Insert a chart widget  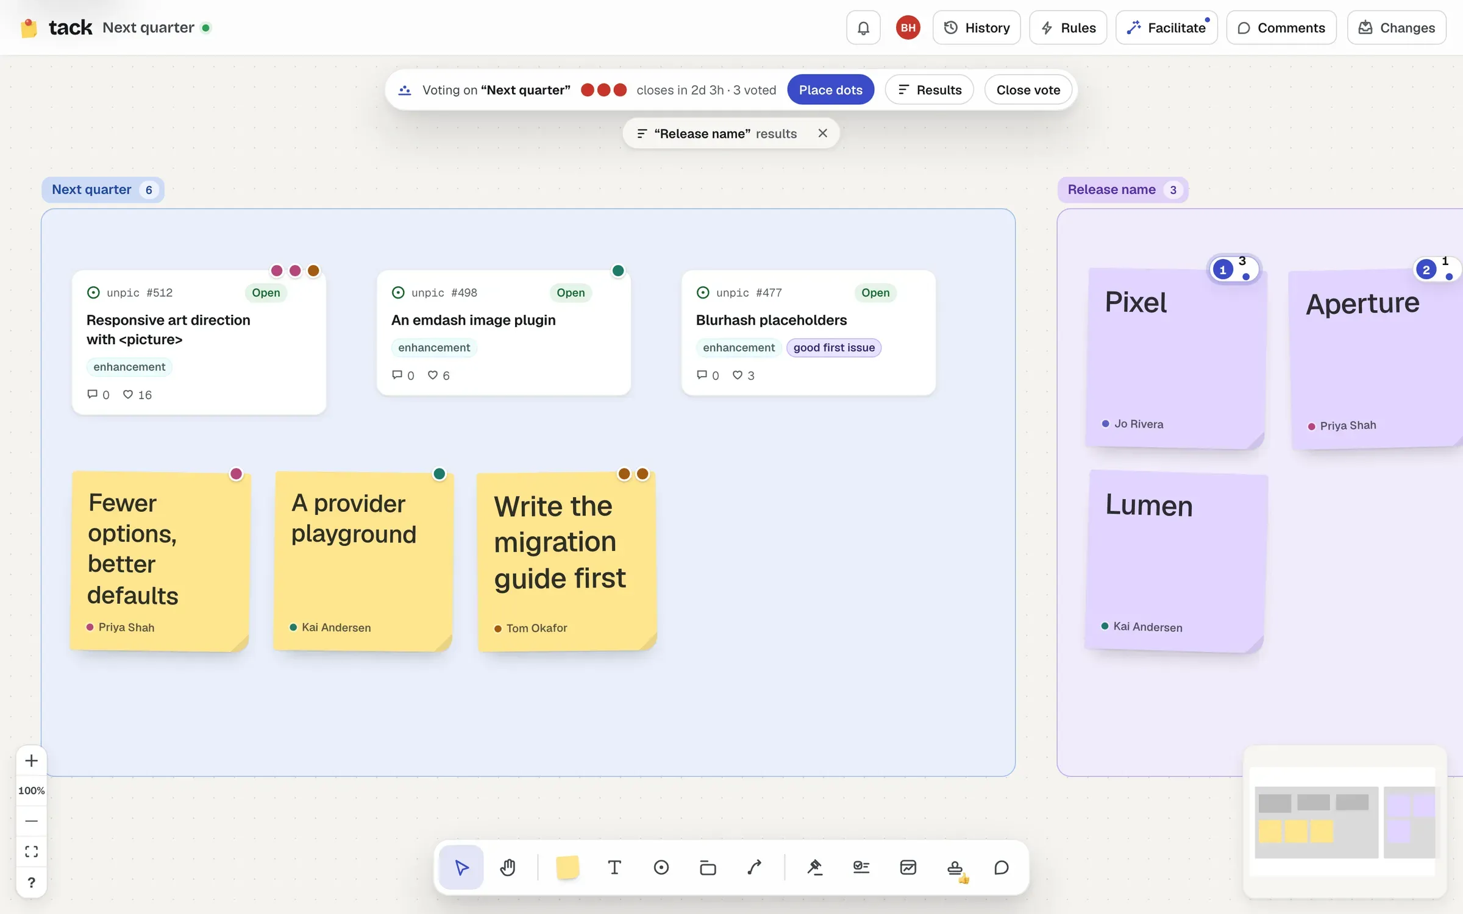908,867
